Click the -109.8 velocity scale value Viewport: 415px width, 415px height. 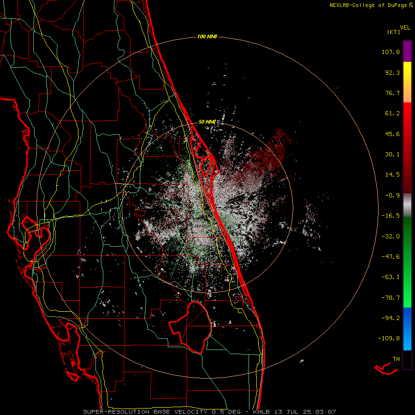pos(389,338)
